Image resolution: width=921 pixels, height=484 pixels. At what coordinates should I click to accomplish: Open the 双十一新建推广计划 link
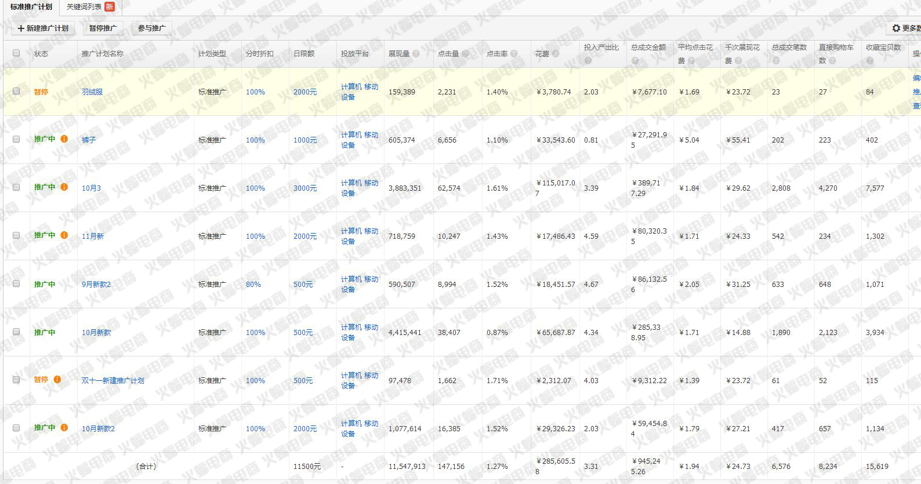[113, 381]
